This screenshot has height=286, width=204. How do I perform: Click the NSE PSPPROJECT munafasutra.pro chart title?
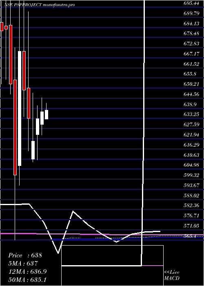[x=39, y=5]
